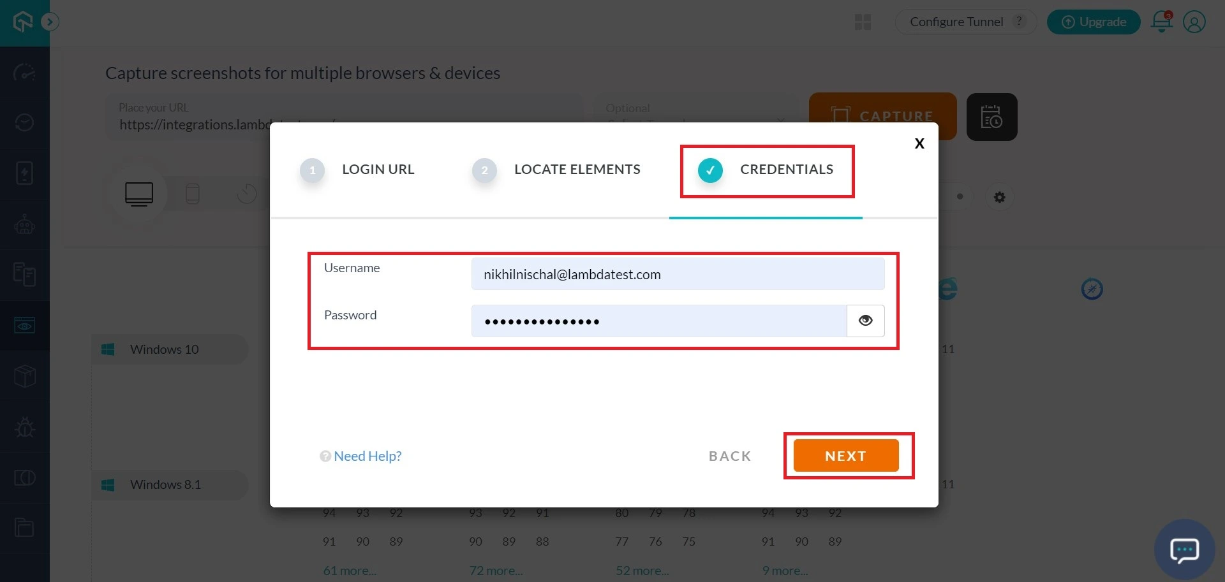The width and height of the screenshot is (1225, 582).
Task: Open the user profile menu
Action: 1194,22
